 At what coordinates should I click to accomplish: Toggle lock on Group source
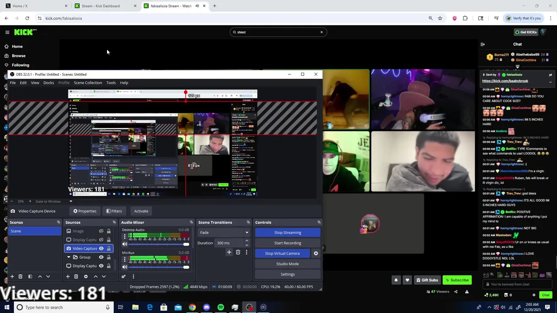pos(108,257)
